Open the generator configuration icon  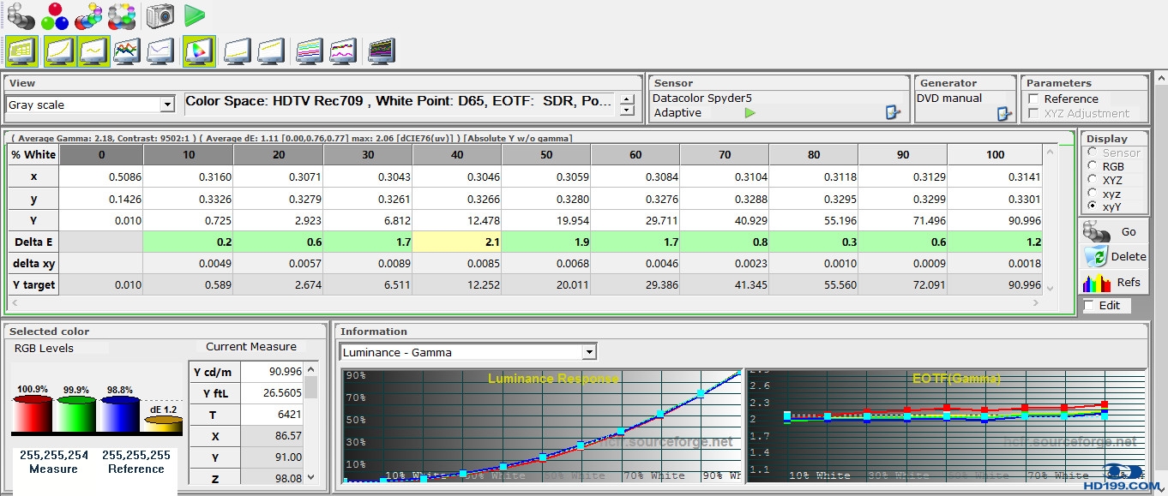[x=1004, y=113]
